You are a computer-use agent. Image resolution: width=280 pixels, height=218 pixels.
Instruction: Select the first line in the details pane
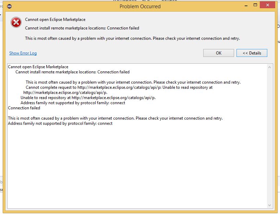tap(38, 67)
